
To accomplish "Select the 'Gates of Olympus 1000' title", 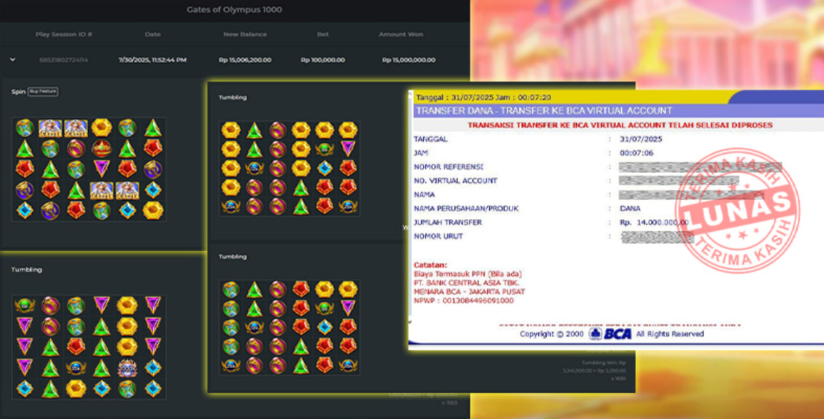I will (234, 10).
